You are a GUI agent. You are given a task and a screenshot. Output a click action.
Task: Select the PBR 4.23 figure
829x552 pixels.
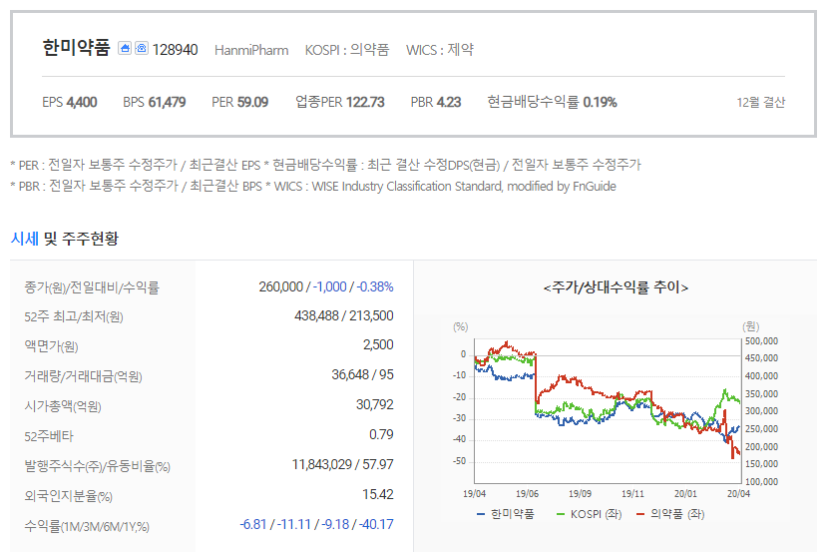(x=436, y=102)
